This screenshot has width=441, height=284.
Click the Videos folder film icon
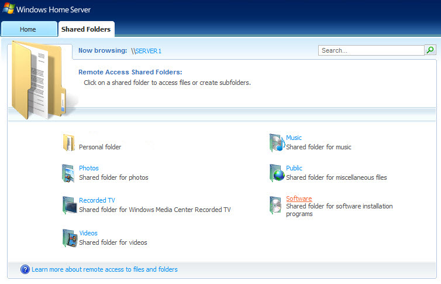pos(69,238)
